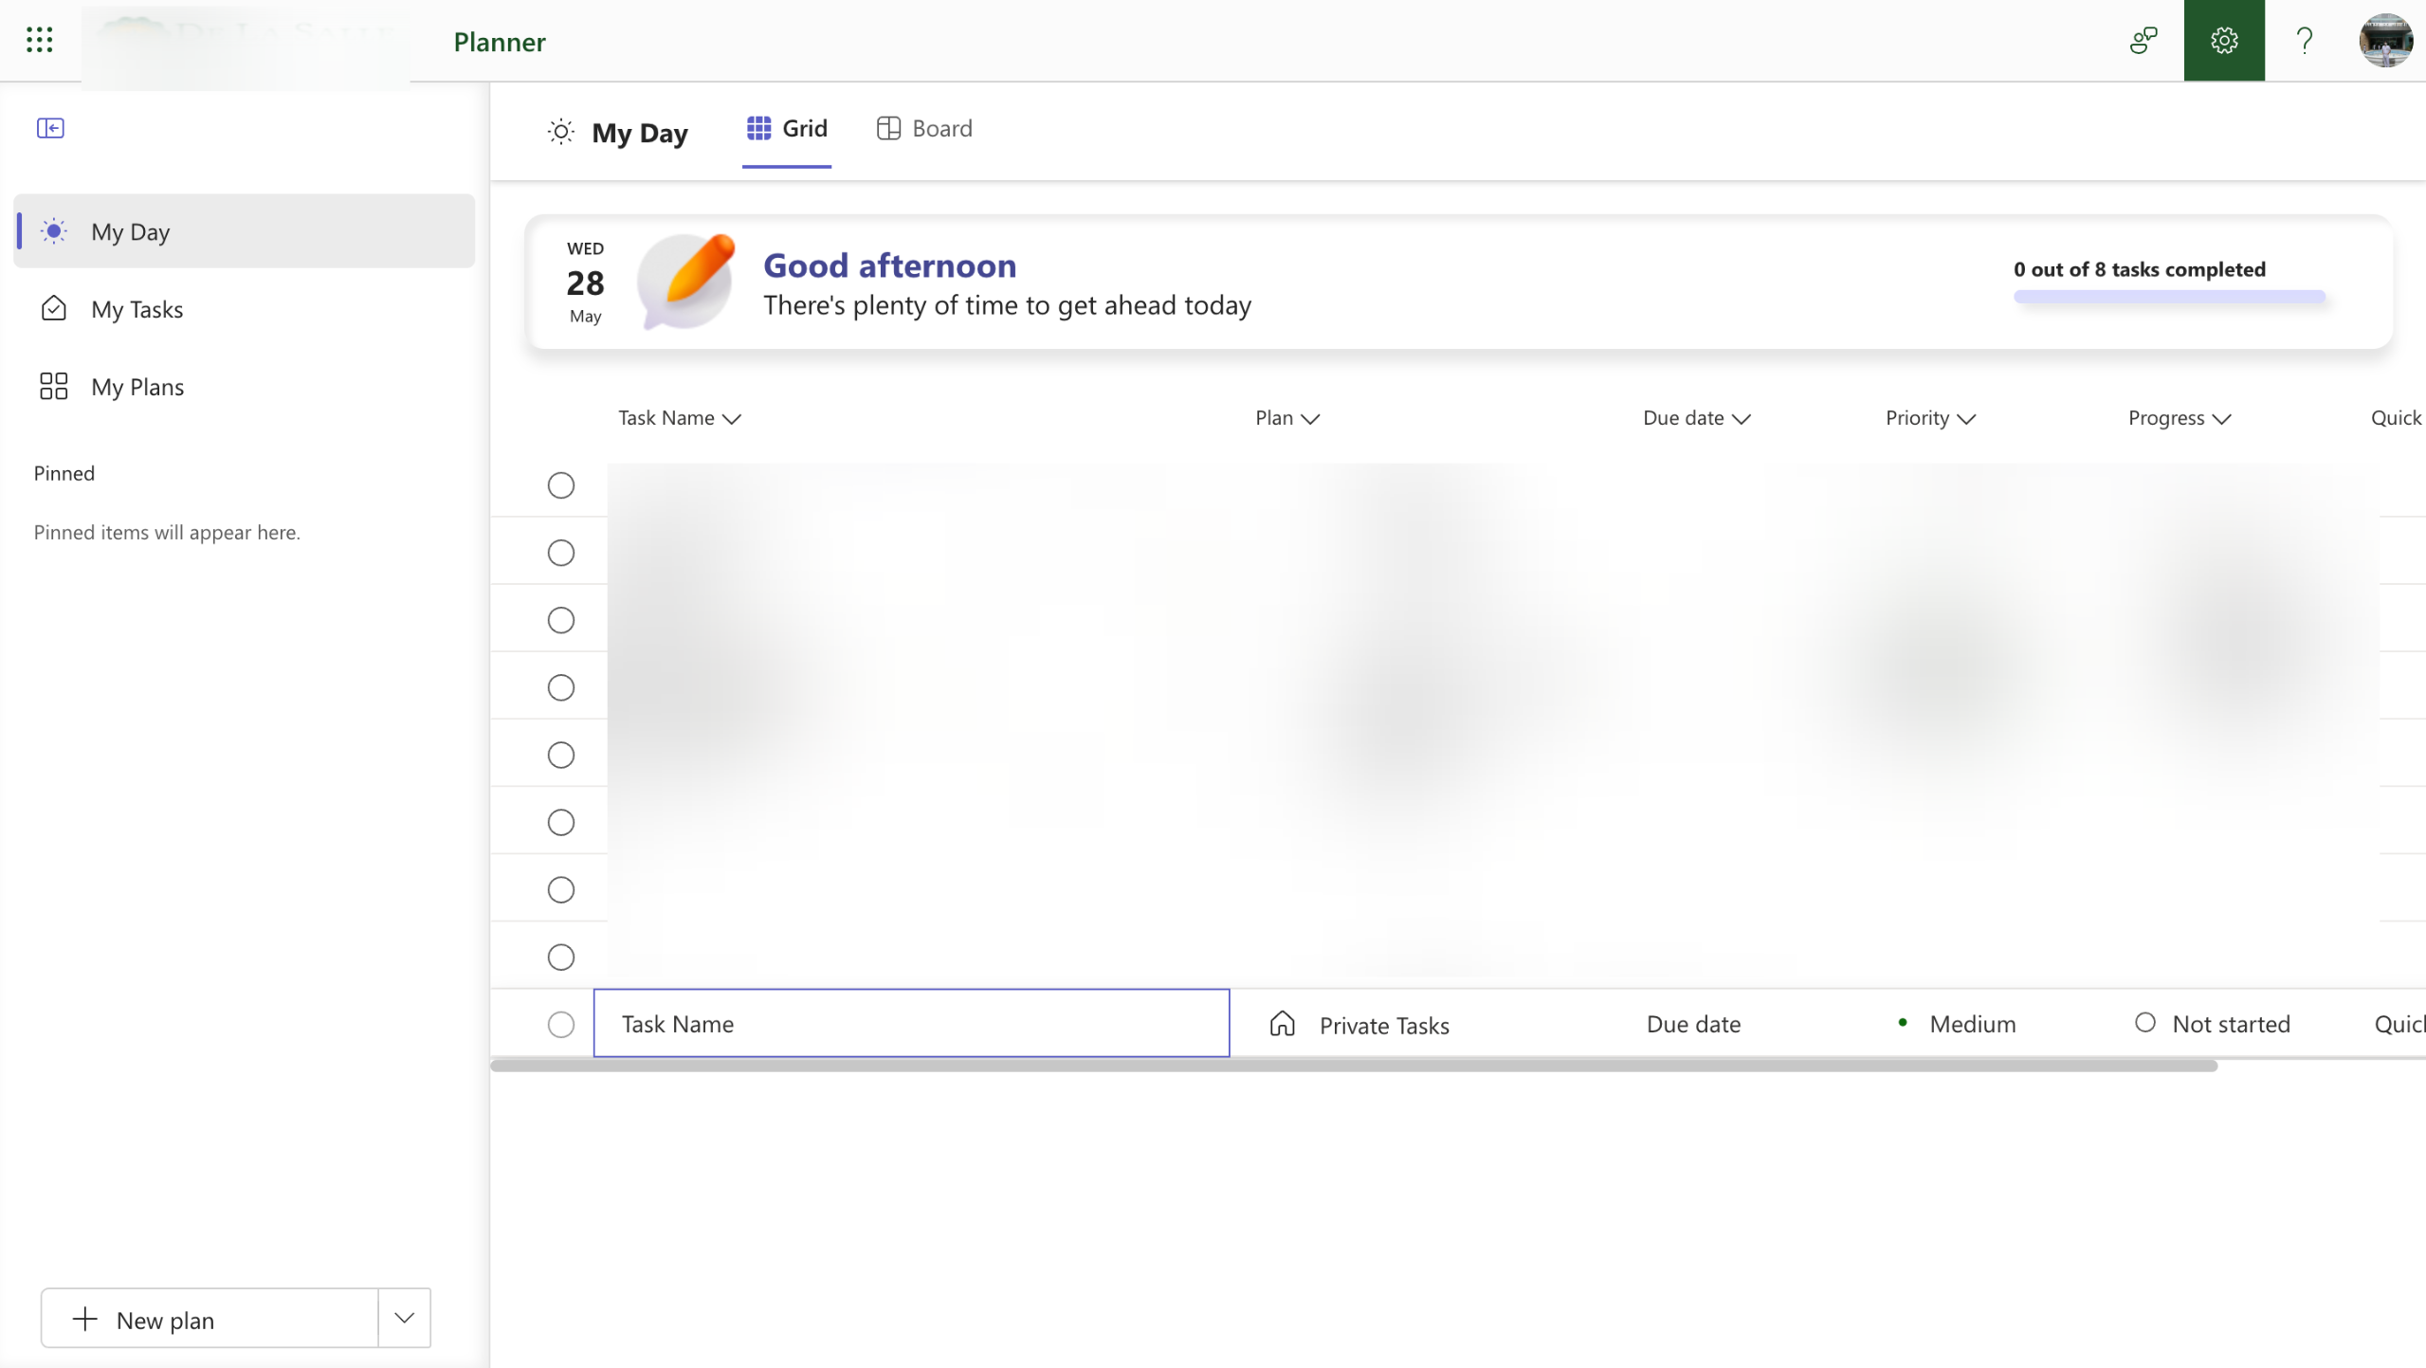The width and height of the screenshot is (2426, 1368).
Task: Click the Private Tasks home icon
Action: (x=1282, y=1024)
